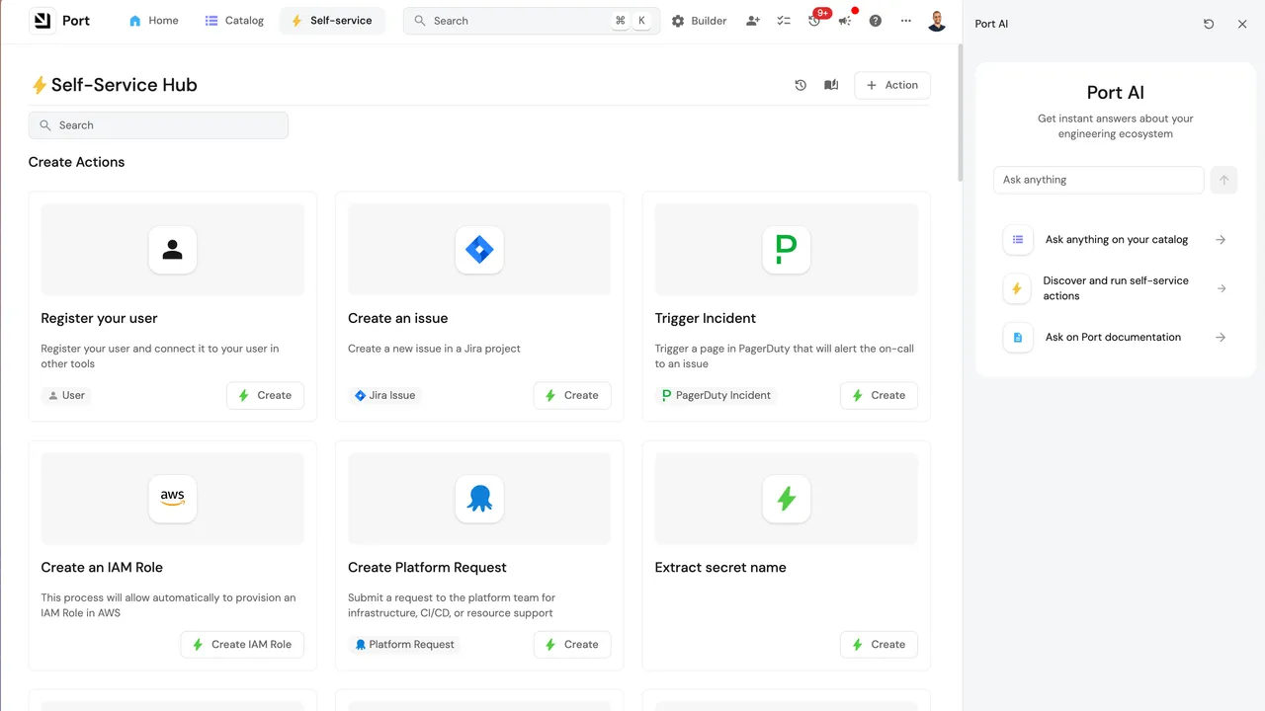Open the user profile avatar menu
Image resolution: width=1265 pixels, height=711 pixels.
point(937,21)
